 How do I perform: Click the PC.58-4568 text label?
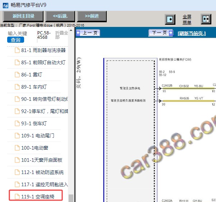(44, 35)
